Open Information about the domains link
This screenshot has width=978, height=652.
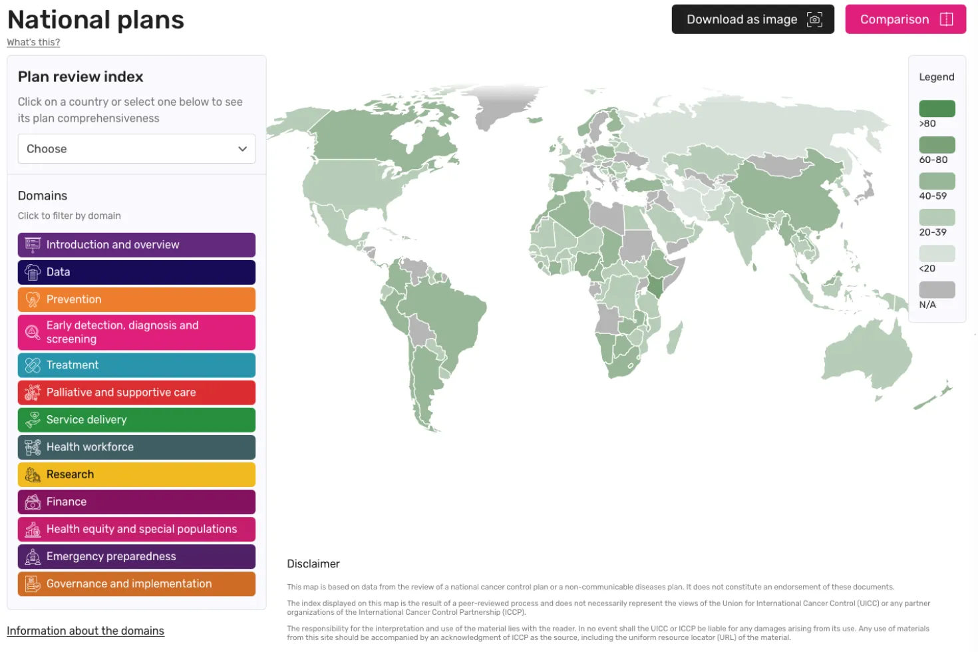[85, 631]
